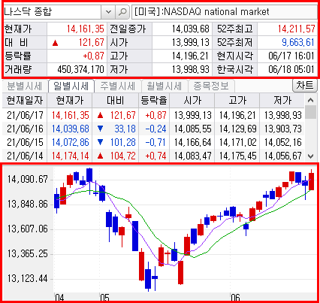Click the 등락율 column header
Screen dimensions: 320x303
154,101
